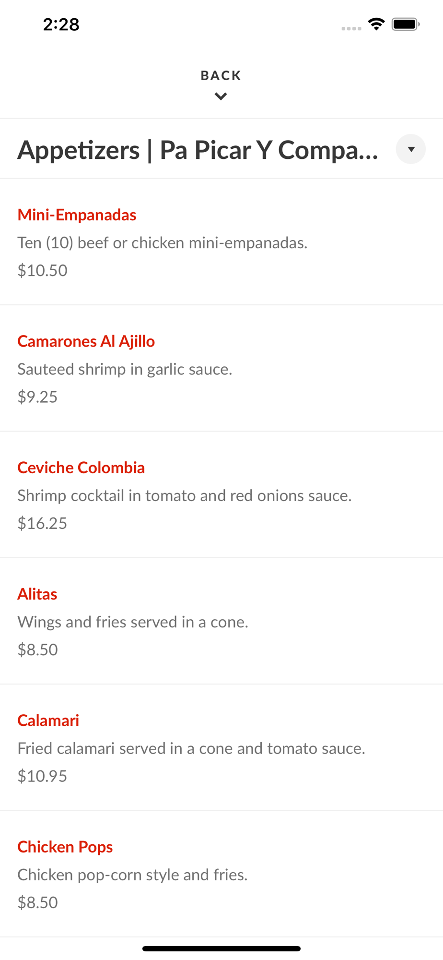Tap the home indicator bar

(x=221, y=948)
